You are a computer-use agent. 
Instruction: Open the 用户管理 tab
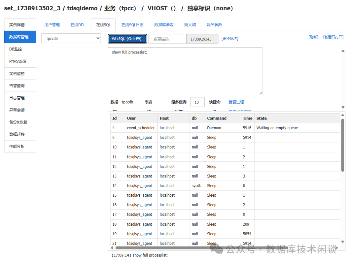[x=53, y=24]
